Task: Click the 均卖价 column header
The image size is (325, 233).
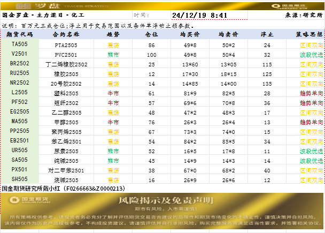Action: (228, 34)
